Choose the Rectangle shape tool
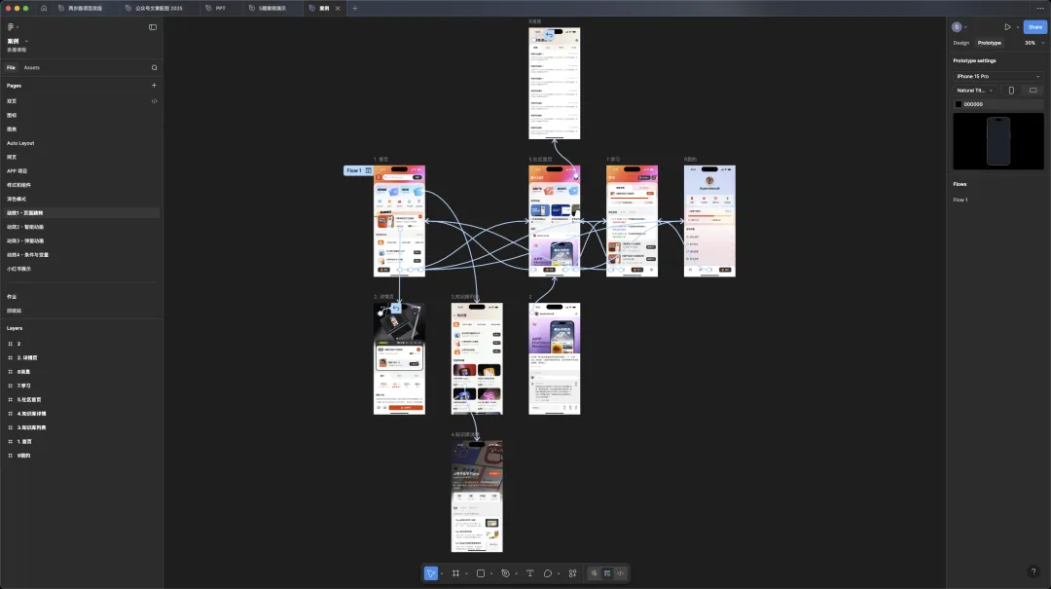The image size is (1051, 589). (480, 573)
